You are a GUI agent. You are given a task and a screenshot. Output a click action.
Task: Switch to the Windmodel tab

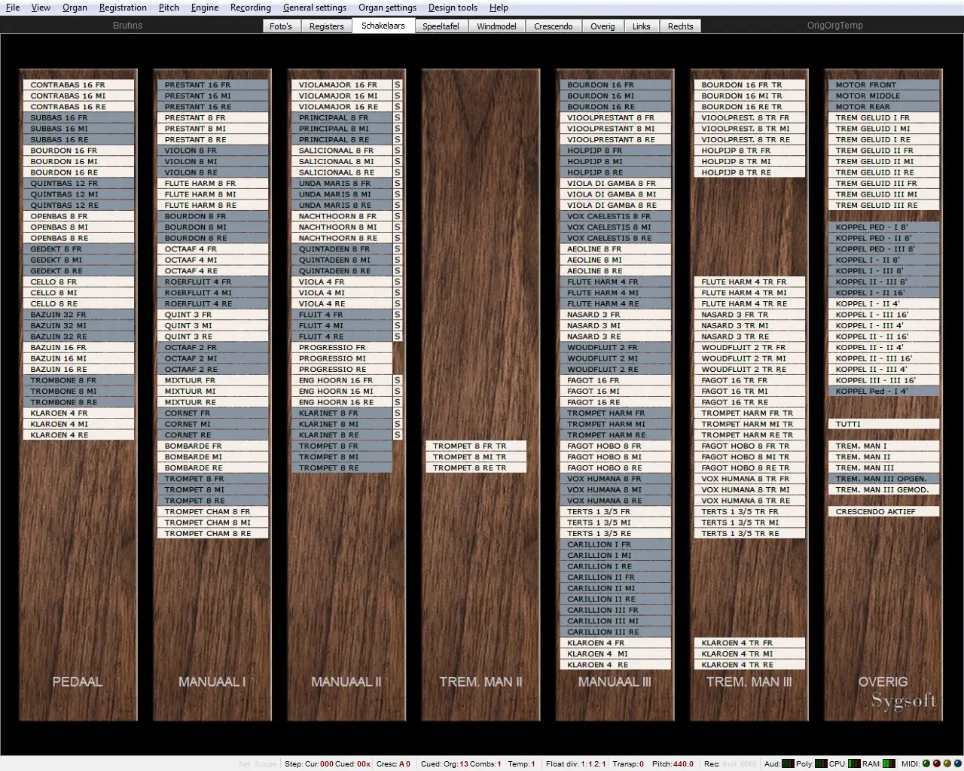[x=496, y=26]
